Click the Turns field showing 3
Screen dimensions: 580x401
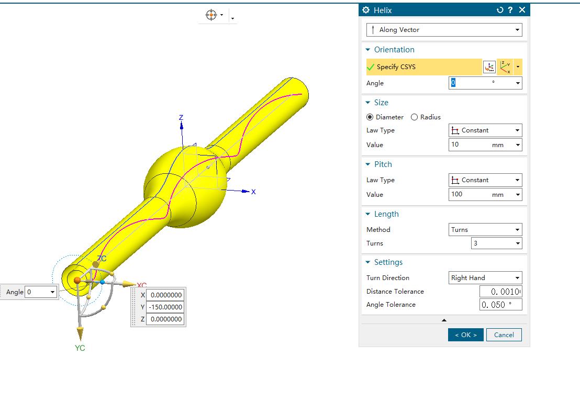tap(493, 243)
